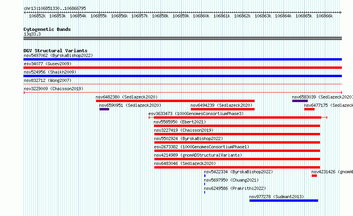This screenshot has height=216, width=353.
Task: Select the 13q33.3 band label
Action: click(32, 34)
